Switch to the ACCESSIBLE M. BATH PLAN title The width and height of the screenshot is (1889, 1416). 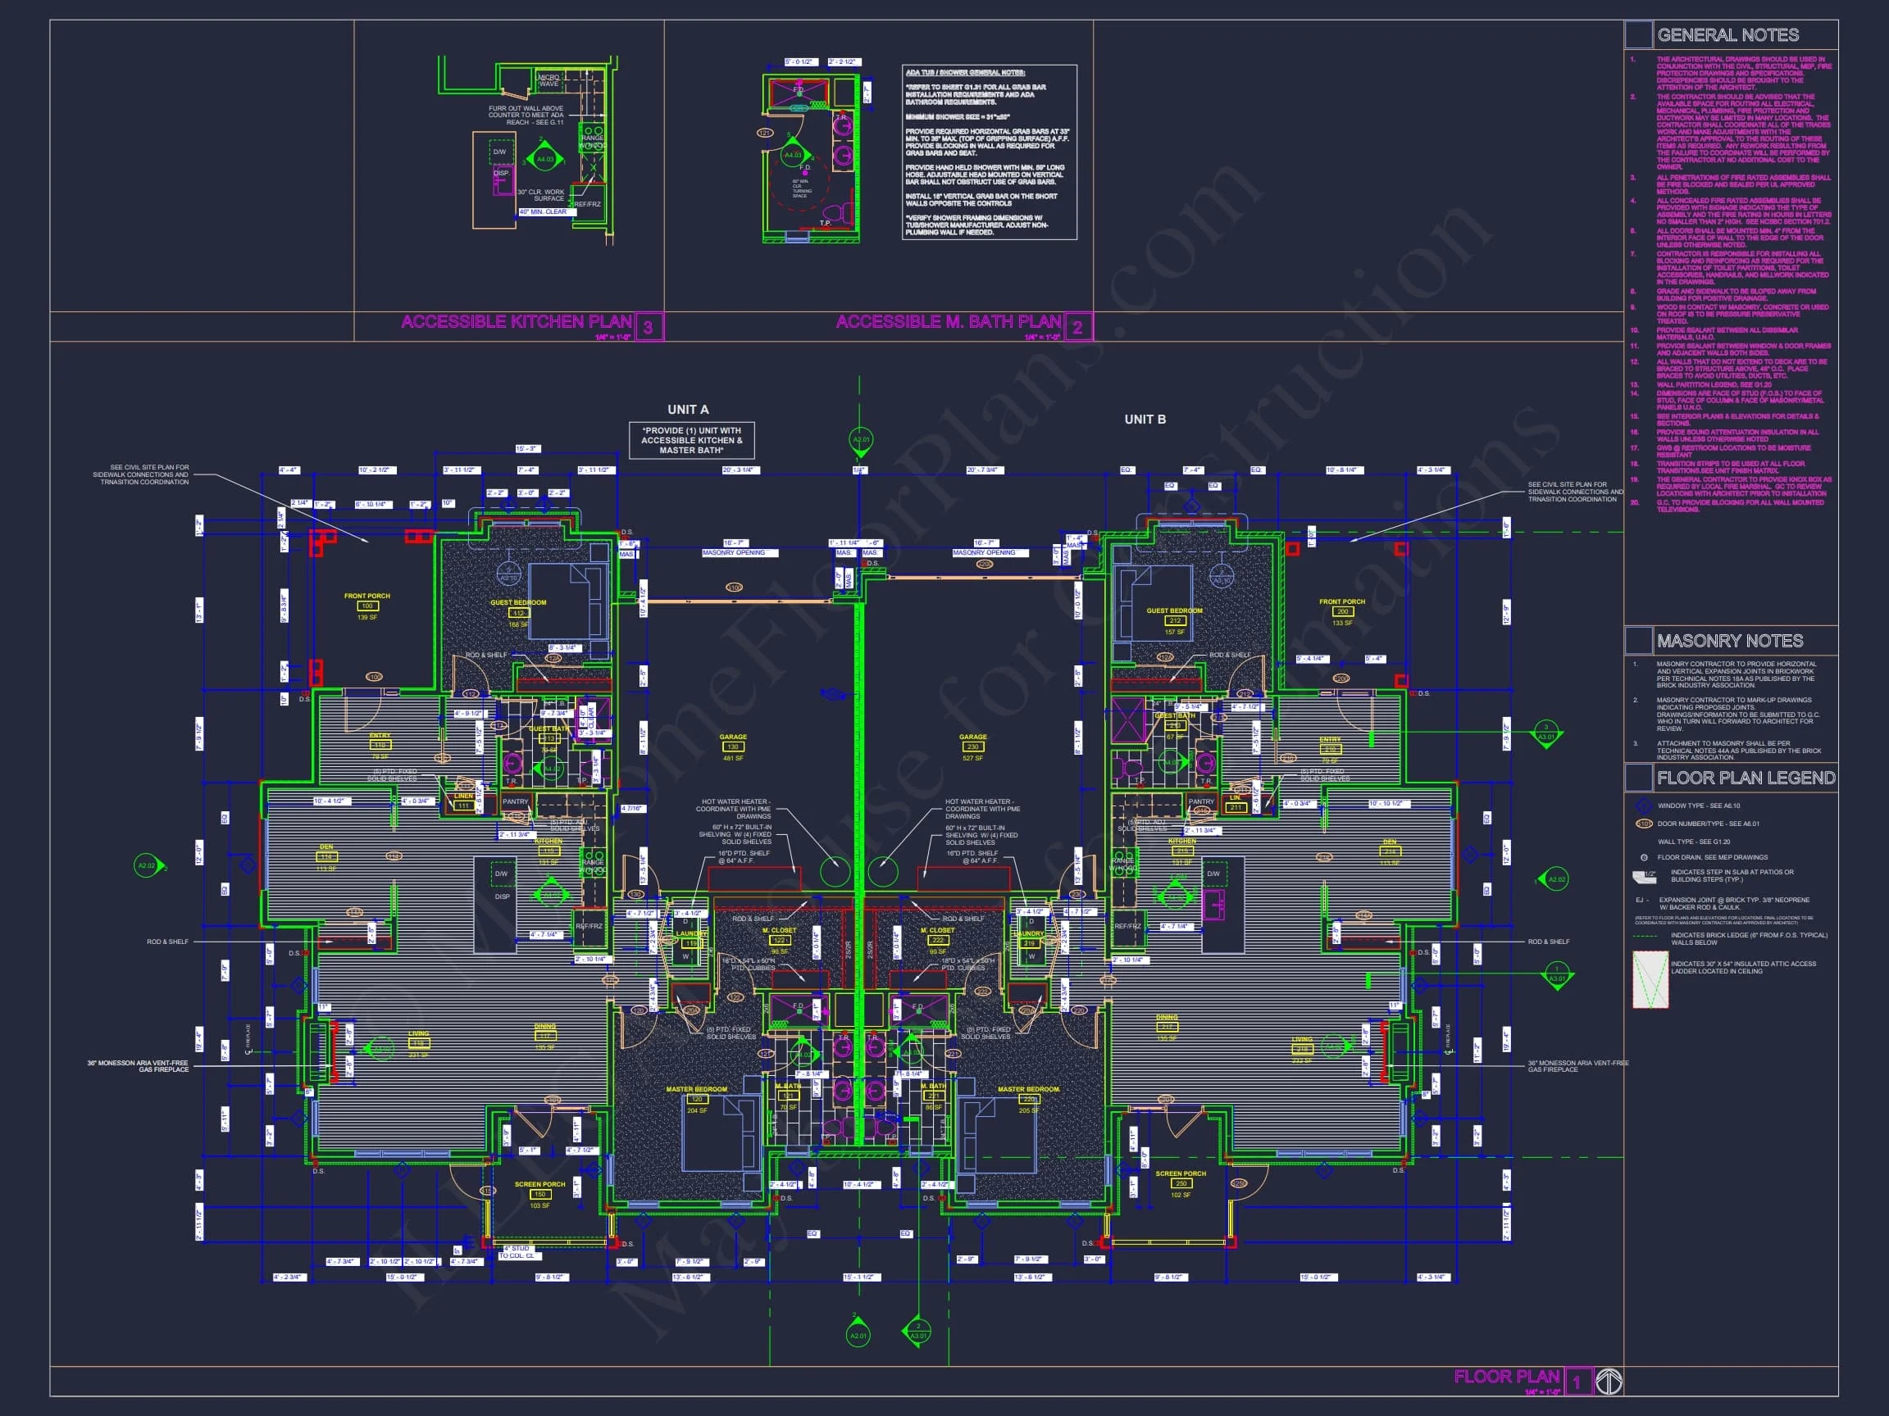click(x=948, y=324)
